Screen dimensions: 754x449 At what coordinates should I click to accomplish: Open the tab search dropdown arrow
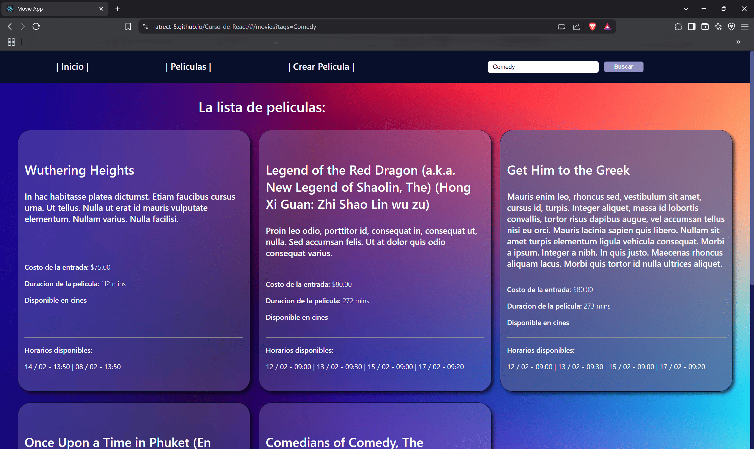tap(686, 9)
